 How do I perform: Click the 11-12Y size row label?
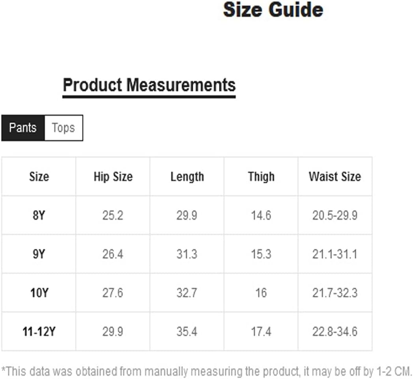tap(39, 332)
